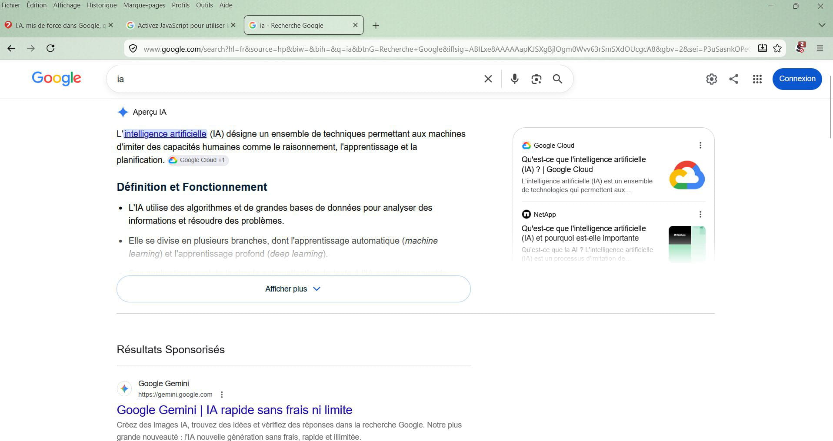
Task: Open the 'Google Cloud +1' source chip
Action: pyautogui.click(x=198, y=160)
